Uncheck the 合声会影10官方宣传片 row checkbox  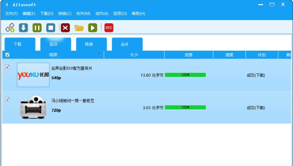[8, 67]
